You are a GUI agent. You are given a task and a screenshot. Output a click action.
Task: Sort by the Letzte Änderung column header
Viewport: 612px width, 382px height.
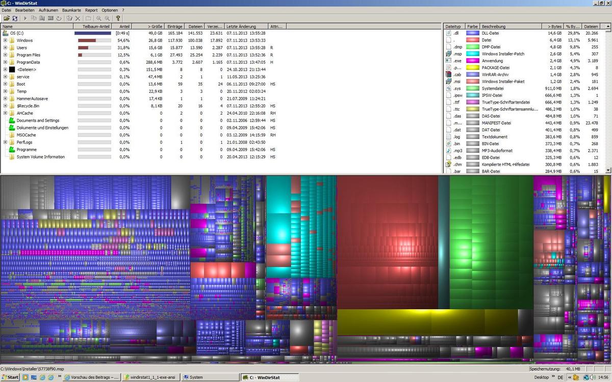point(246,26)
